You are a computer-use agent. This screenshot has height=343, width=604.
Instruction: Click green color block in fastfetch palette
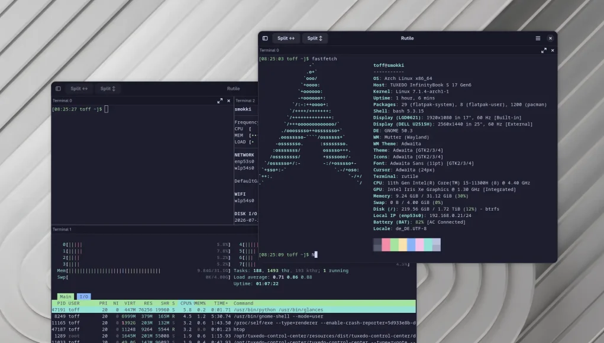(x=394, y=245)
